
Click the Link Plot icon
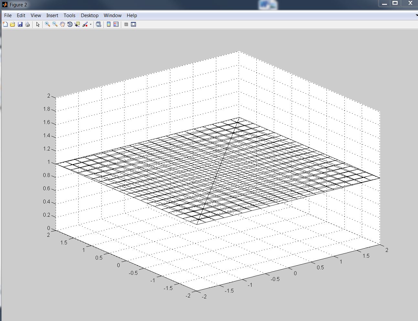coord(99,24)
